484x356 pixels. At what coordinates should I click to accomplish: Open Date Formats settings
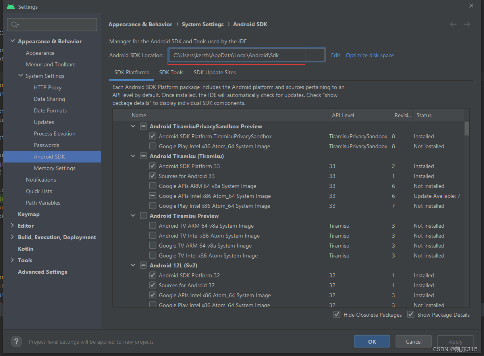tap(50, 110)
